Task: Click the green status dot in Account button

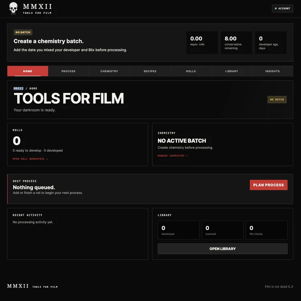Action: [x=276, y=8]
